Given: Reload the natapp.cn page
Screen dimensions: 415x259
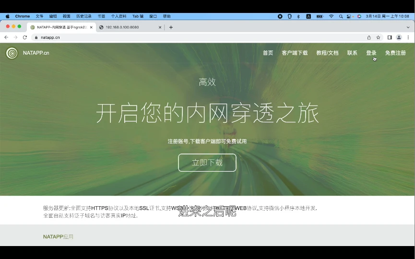Looking at the screenshot, I should tap(25, 37).
